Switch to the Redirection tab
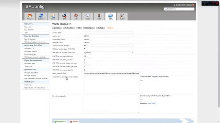 click(69, 28)
